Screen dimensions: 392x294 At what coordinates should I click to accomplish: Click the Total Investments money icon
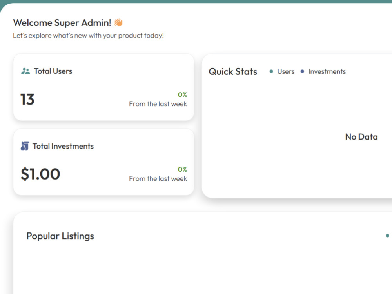point(25,146)
